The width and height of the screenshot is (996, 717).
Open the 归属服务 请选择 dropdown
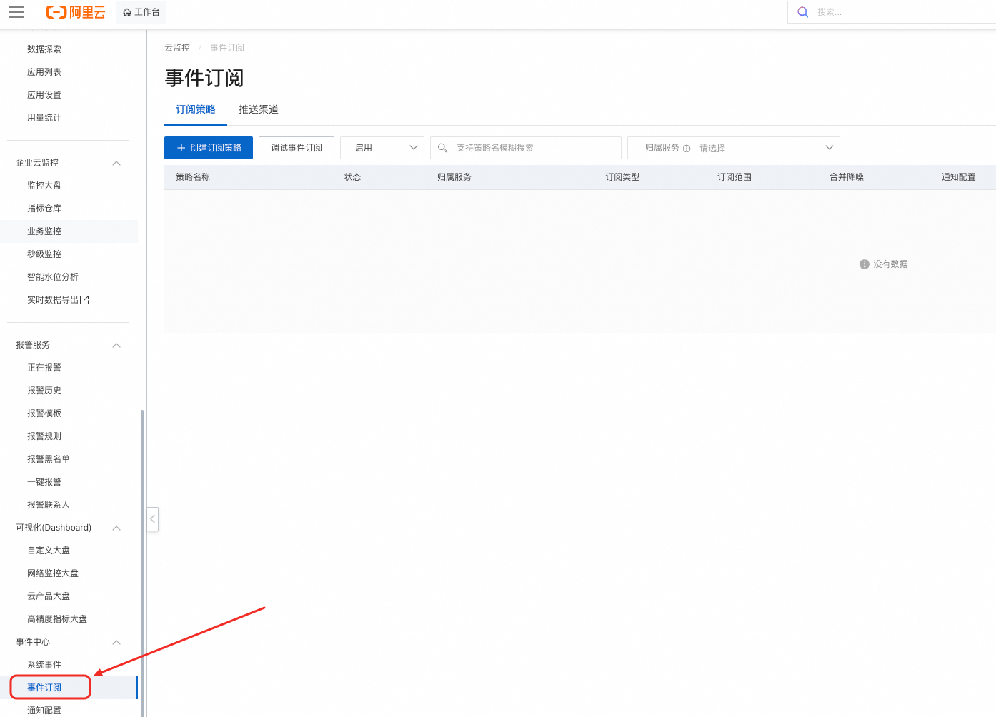[734, 148]
